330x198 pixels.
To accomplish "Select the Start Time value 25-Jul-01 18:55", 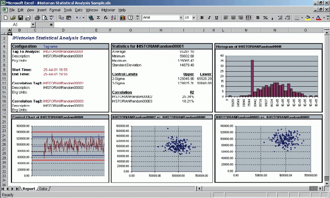I will pos(55,70).
